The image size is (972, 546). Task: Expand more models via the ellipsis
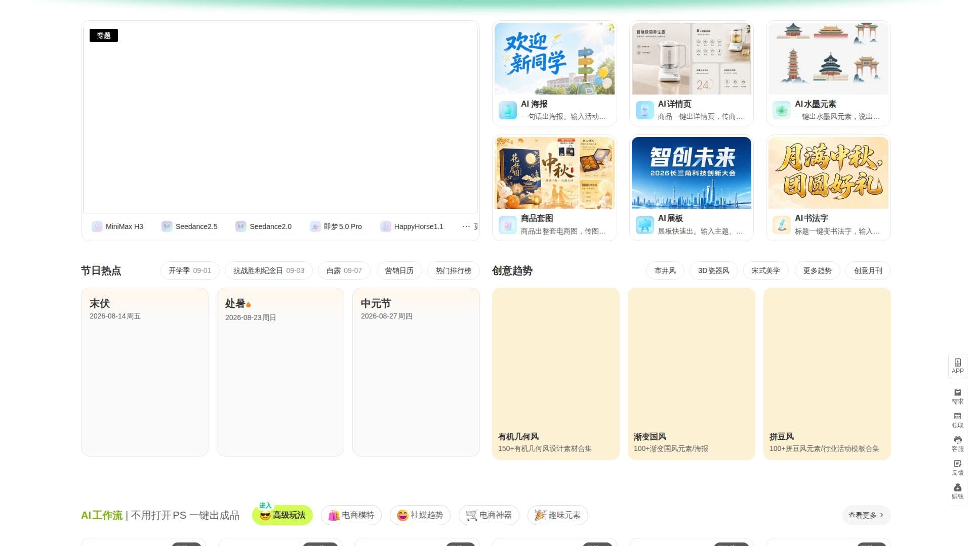(x=466, y=226)
